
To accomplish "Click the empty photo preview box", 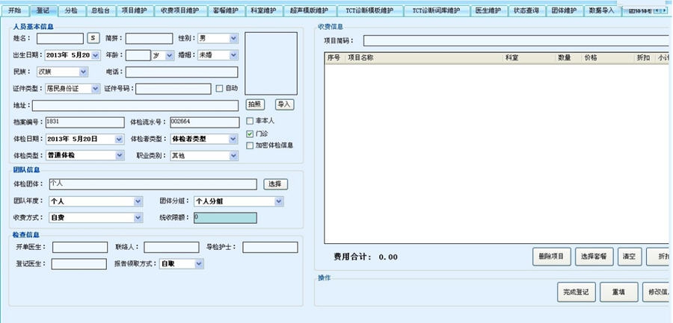I will click(x=271, y=63).
